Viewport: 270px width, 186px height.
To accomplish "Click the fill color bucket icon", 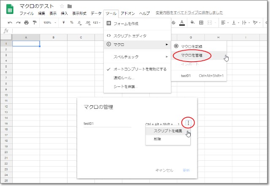I will point(192,22).
